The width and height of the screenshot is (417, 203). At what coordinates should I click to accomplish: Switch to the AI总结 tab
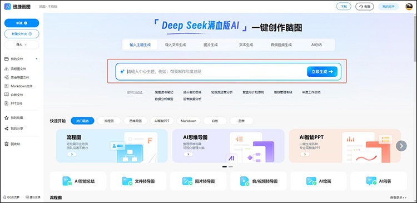pos(316,45)
